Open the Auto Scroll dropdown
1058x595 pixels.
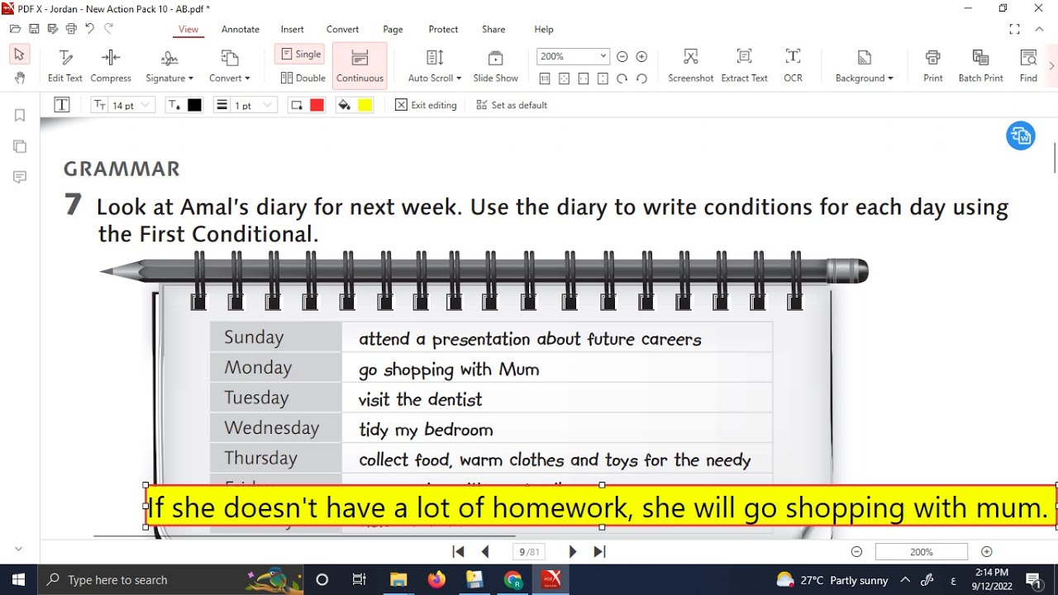pyautogui.click(x=435, y=66)
